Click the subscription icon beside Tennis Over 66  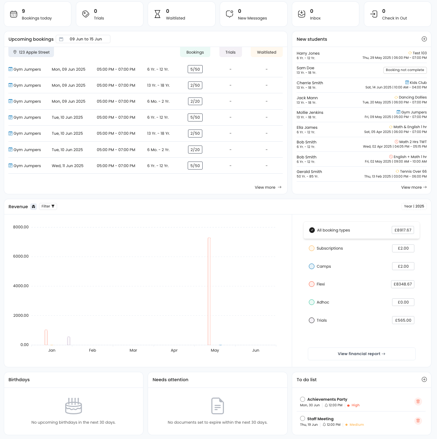point(397,171)
